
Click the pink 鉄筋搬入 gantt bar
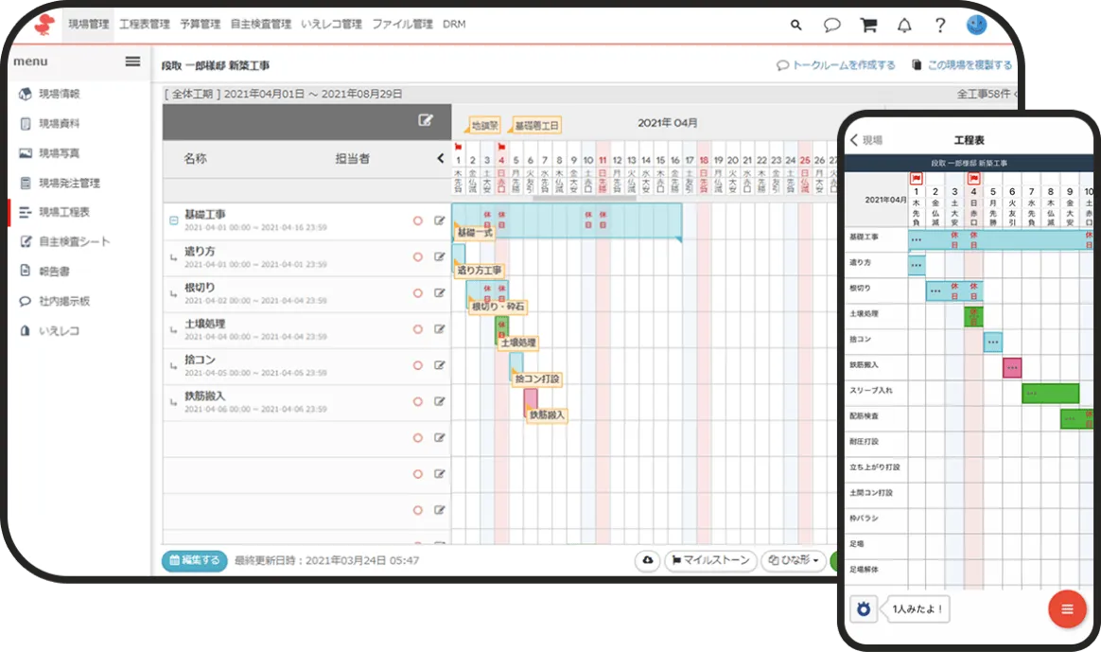tap(531, 400)
